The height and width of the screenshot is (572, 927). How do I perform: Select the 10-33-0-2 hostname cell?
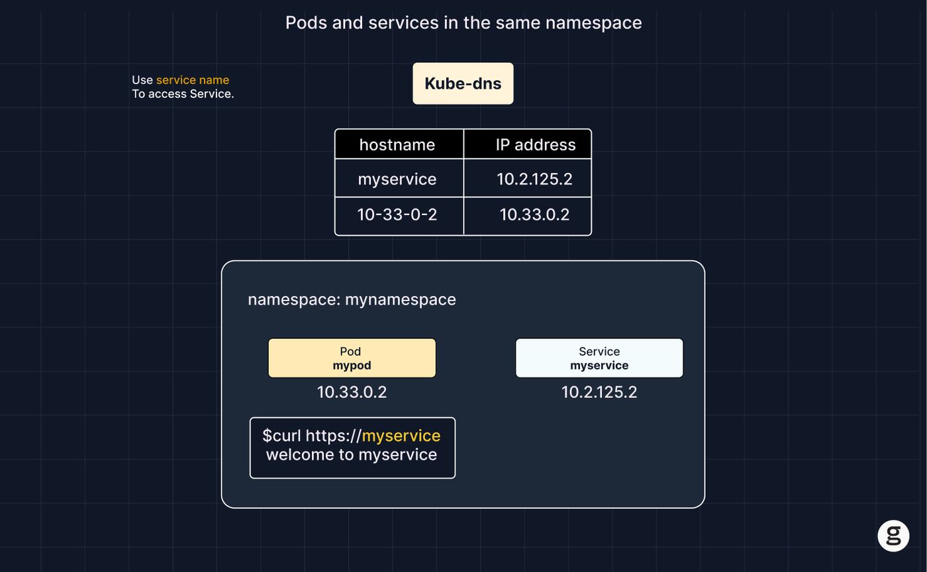click(x=399, y=216)
